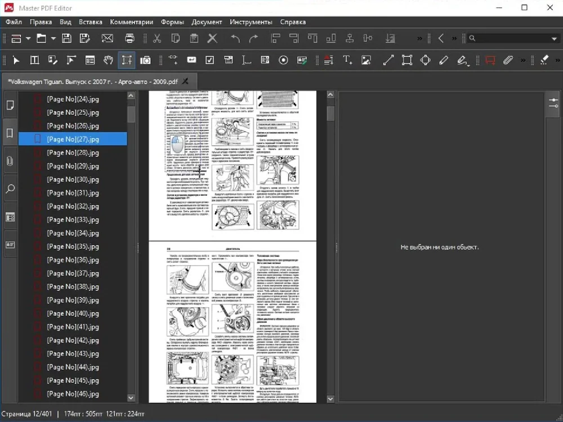Select bookmark [Page No](33).jpg
Image resolution: width=563 pixels, height=422 pixels.
pos(73,219)
